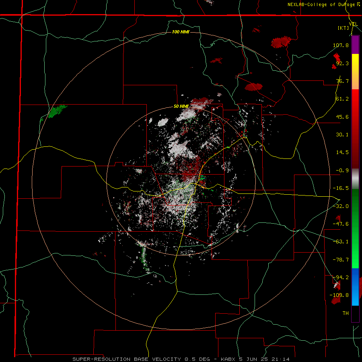This screenshot has width=362, height=362.
Task: Click the 92.3 scale value
Action: pyautogui.click(x=342, y=63)
